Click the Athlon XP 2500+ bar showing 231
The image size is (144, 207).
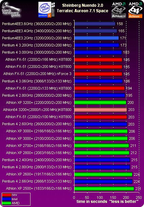point(104,189)
